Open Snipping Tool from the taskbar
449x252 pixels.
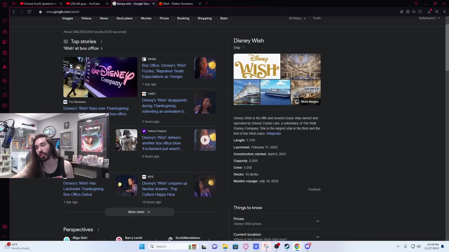point(266,246)
